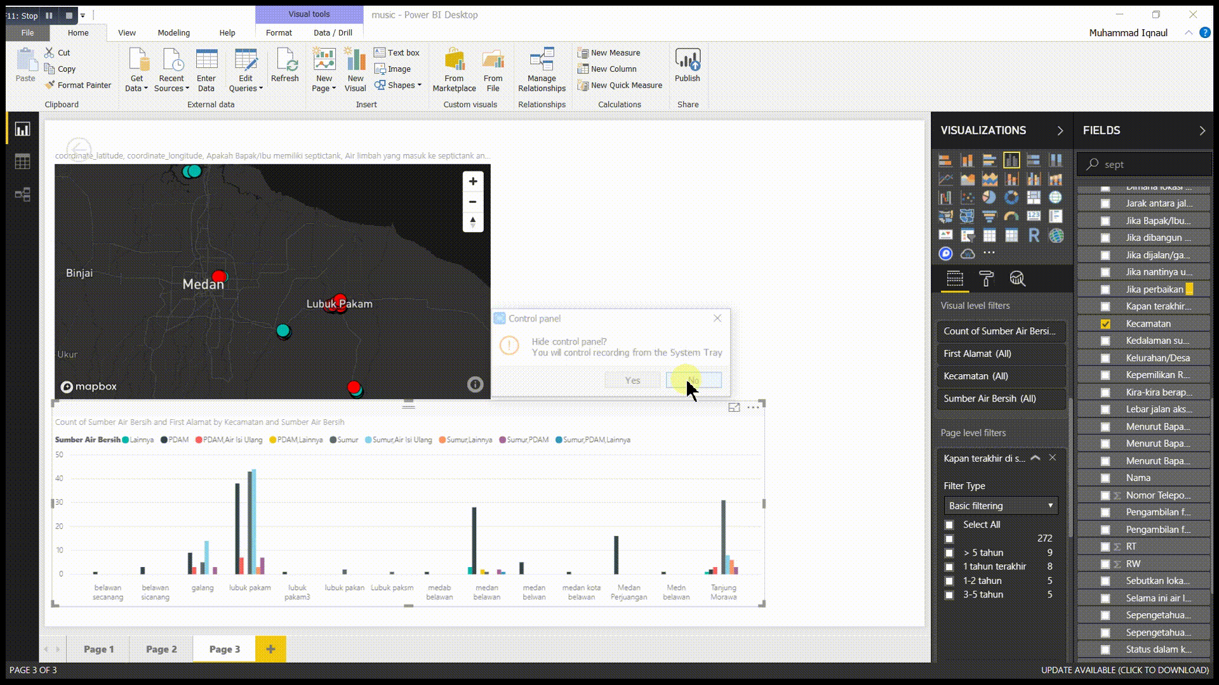This screenshot has height=685, width=1219.
Task: Enable the Select All filter option
Action: pyautogui.click(x=950, y=525)
